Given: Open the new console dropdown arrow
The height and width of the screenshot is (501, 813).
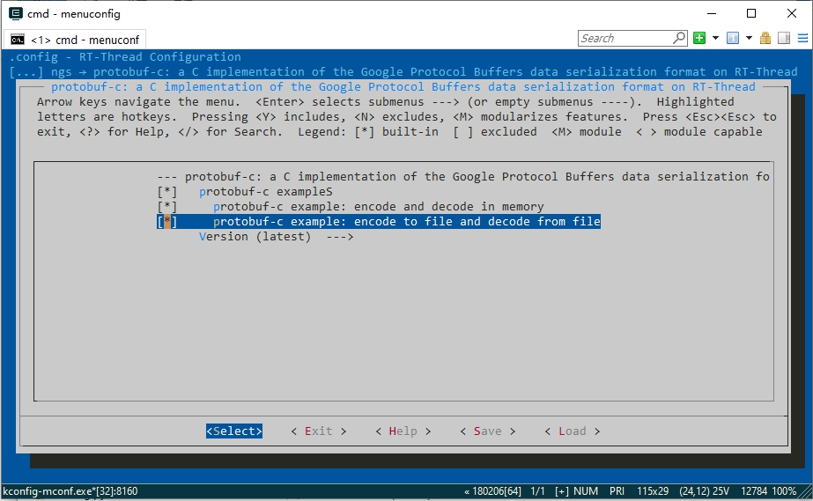Looking at the screenshot, I should tap(715, 38).
